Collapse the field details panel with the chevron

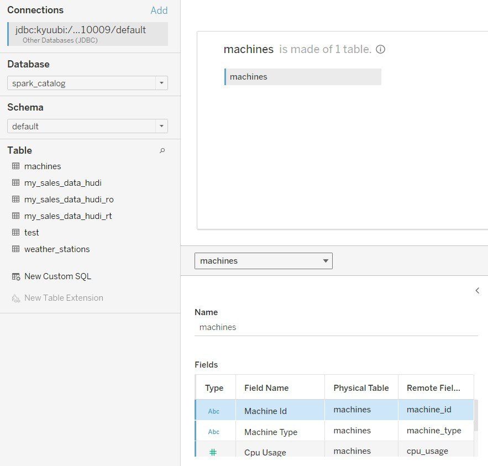(x=477, y=290)
